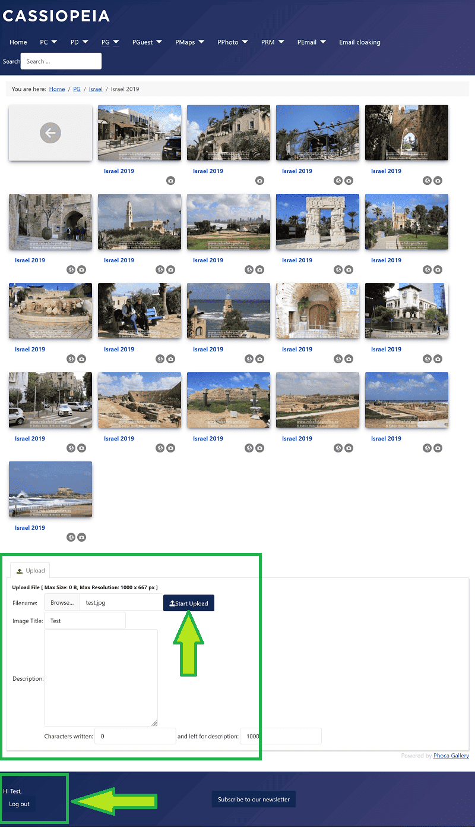
Task: Click into the Description text area
Action: pyautogui.click(x=101, y=677)
